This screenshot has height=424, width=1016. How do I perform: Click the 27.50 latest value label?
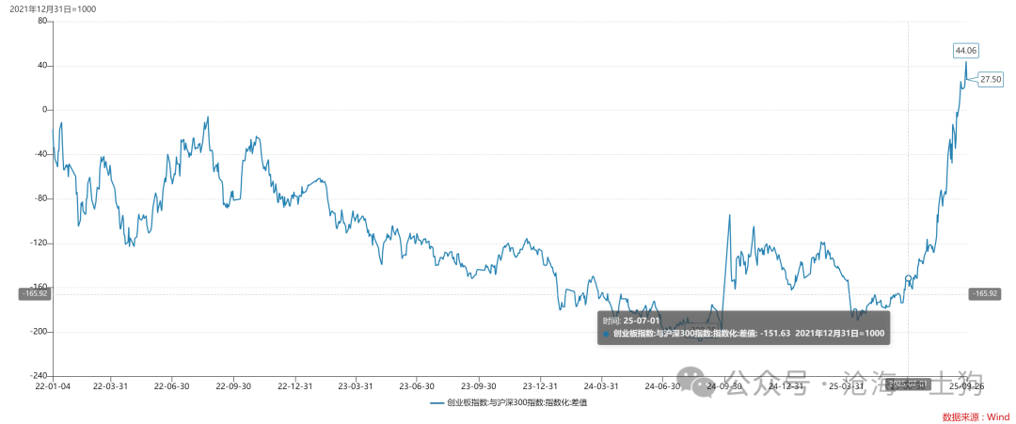click(991, 80)
